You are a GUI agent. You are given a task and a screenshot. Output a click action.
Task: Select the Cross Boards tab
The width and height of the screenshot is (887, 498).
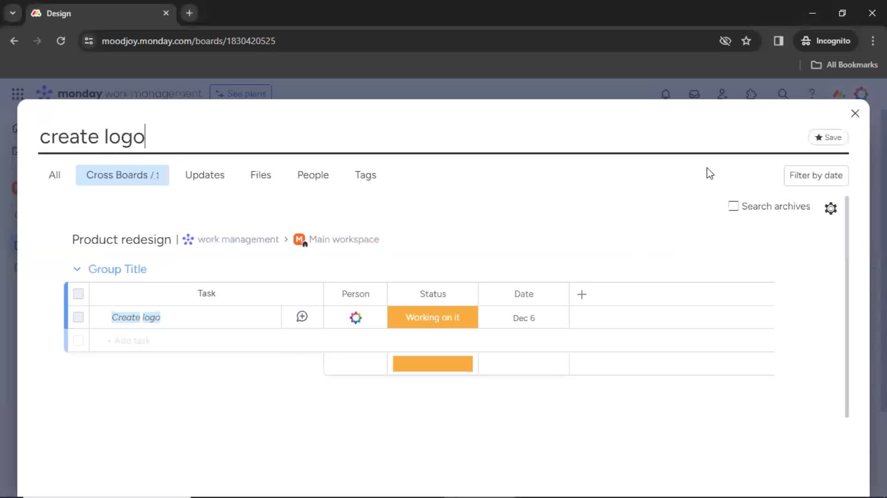click(122, 175)
